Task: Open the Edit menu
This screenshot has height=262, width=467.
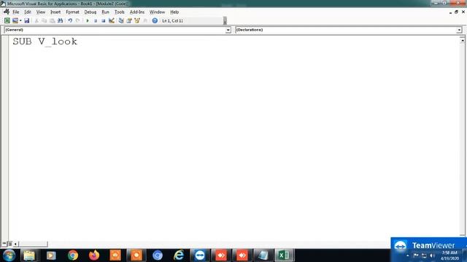Action: [x=28, y=12]
